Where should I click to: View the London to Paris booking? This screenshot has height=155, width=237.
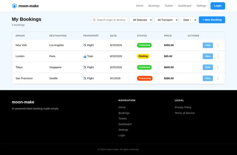208,56
